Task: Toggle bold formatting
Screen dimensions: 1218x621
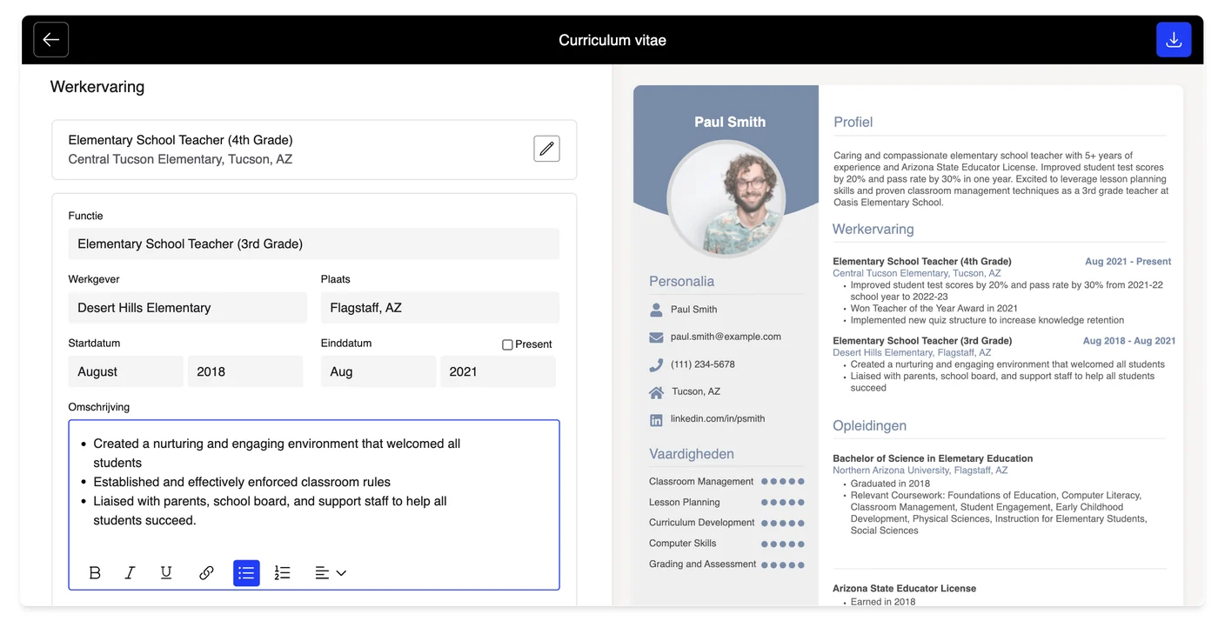Action: pyautogui.click(x=95, y=573)
